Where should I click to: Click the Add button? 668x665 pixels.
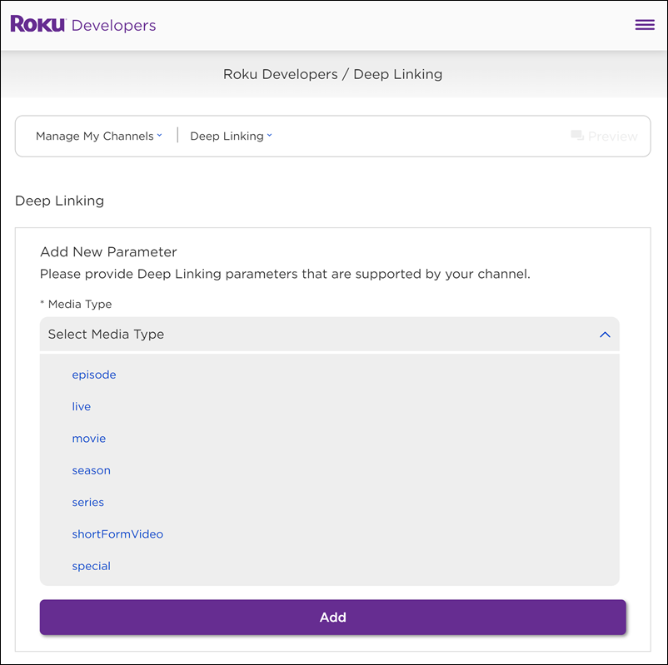click(x=333, y=617)
